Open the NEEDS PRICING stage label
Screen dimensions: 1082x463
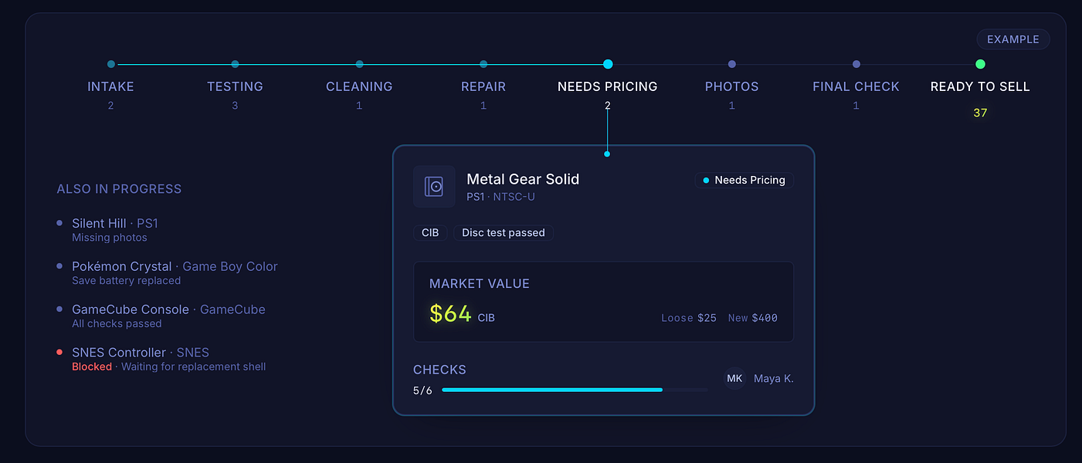click(608, 86)
